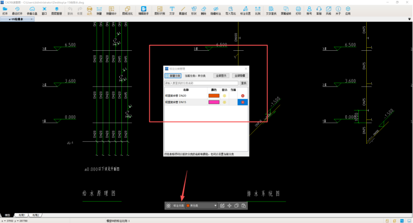The width and height of the screenshot is (413, 223).
Task: Open 文字查找 text search tool
Action: tap(271, 10)
